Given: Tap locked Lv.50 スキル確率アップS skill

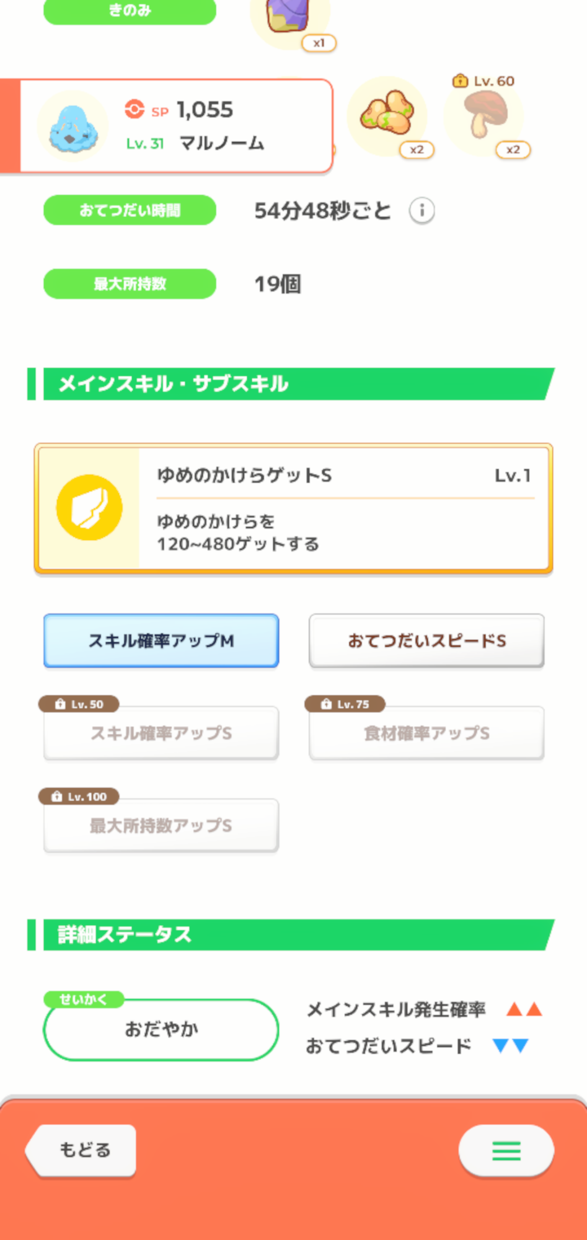Looking at the screenshot, I should coord(161,733).
